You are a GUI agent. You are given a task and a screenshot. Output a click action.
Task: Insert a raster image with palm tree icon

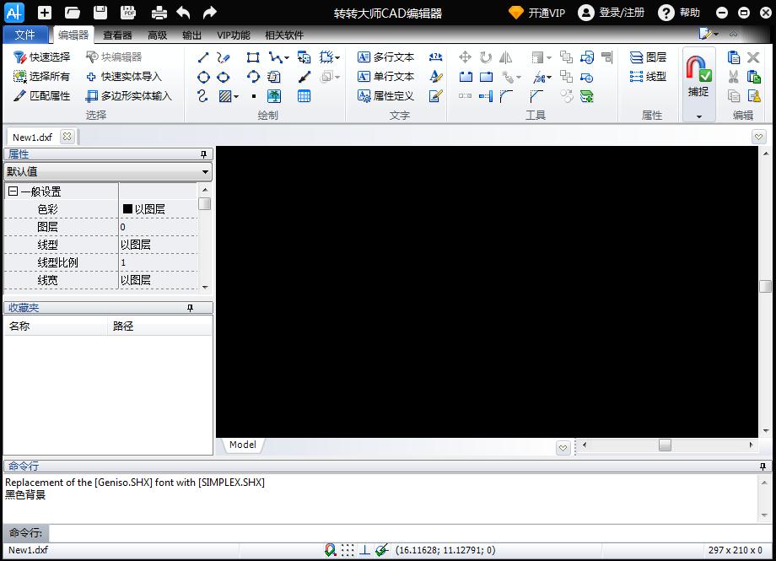[274, 96]
